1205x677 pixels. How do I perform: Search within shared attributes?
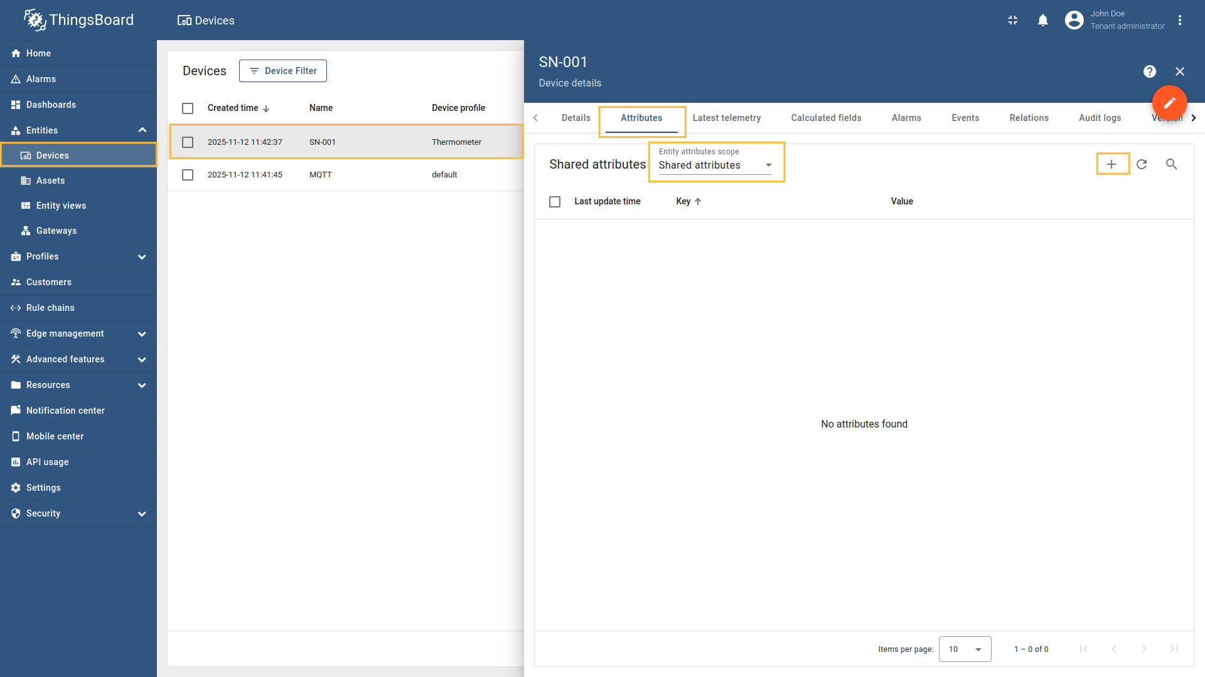click(1172, 164)
